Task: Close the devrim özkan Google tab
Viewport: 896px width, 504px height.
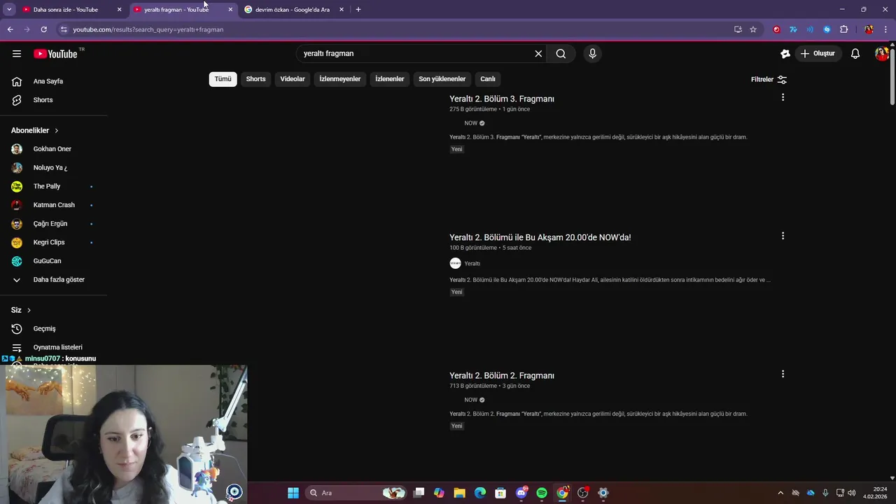Action: point(342,10)
